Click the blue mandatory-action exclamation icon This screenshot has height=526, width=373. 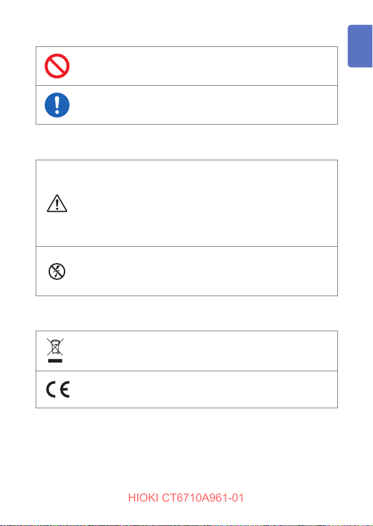[57, 105]
